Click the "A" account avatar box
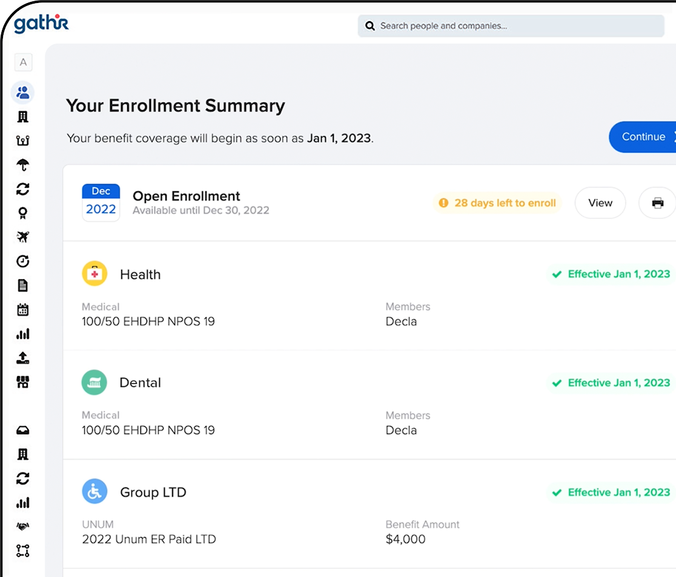Screen dimensions: 676x577 point(23,62)
